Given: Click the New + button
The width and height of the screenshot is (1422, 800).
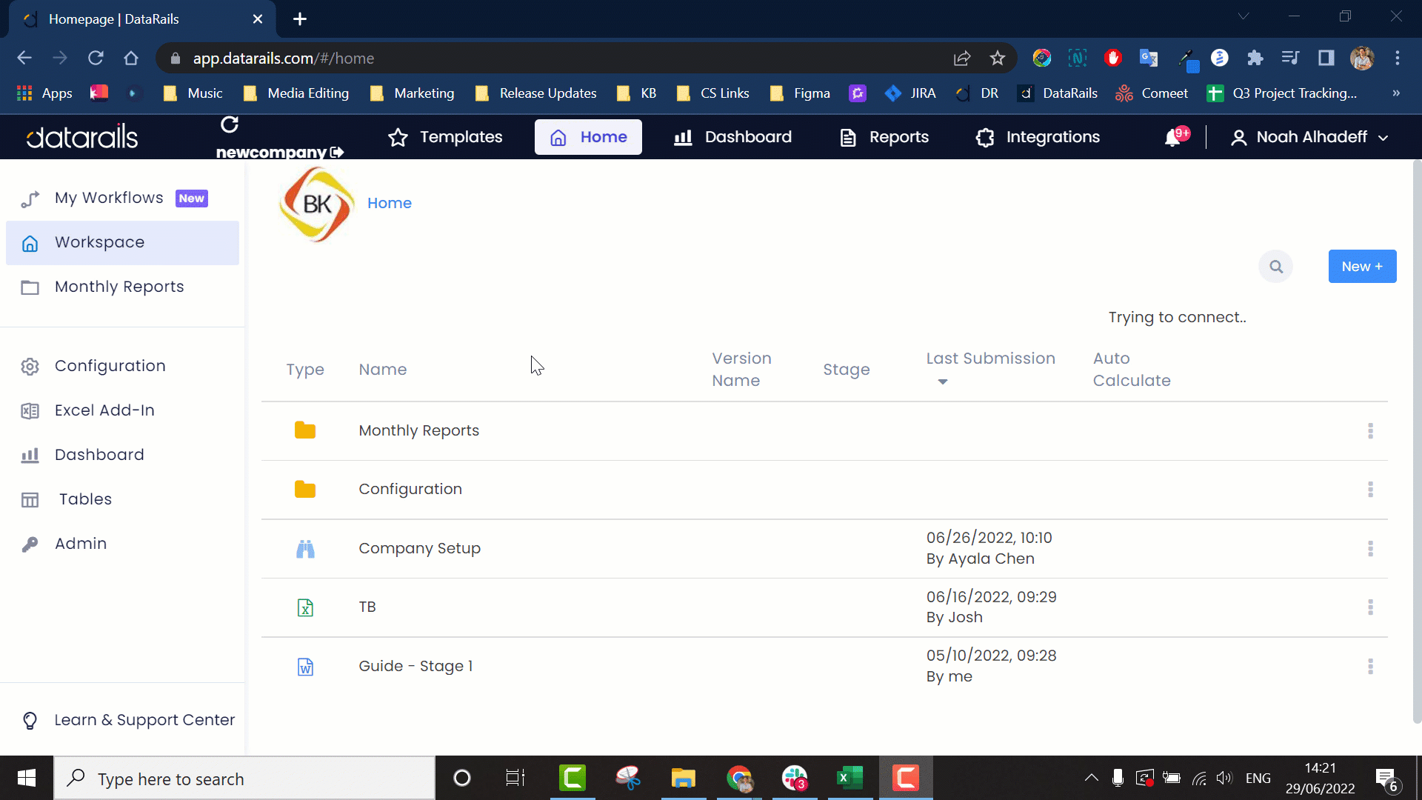Looking at the screenshot, I should coord(1362,267).
